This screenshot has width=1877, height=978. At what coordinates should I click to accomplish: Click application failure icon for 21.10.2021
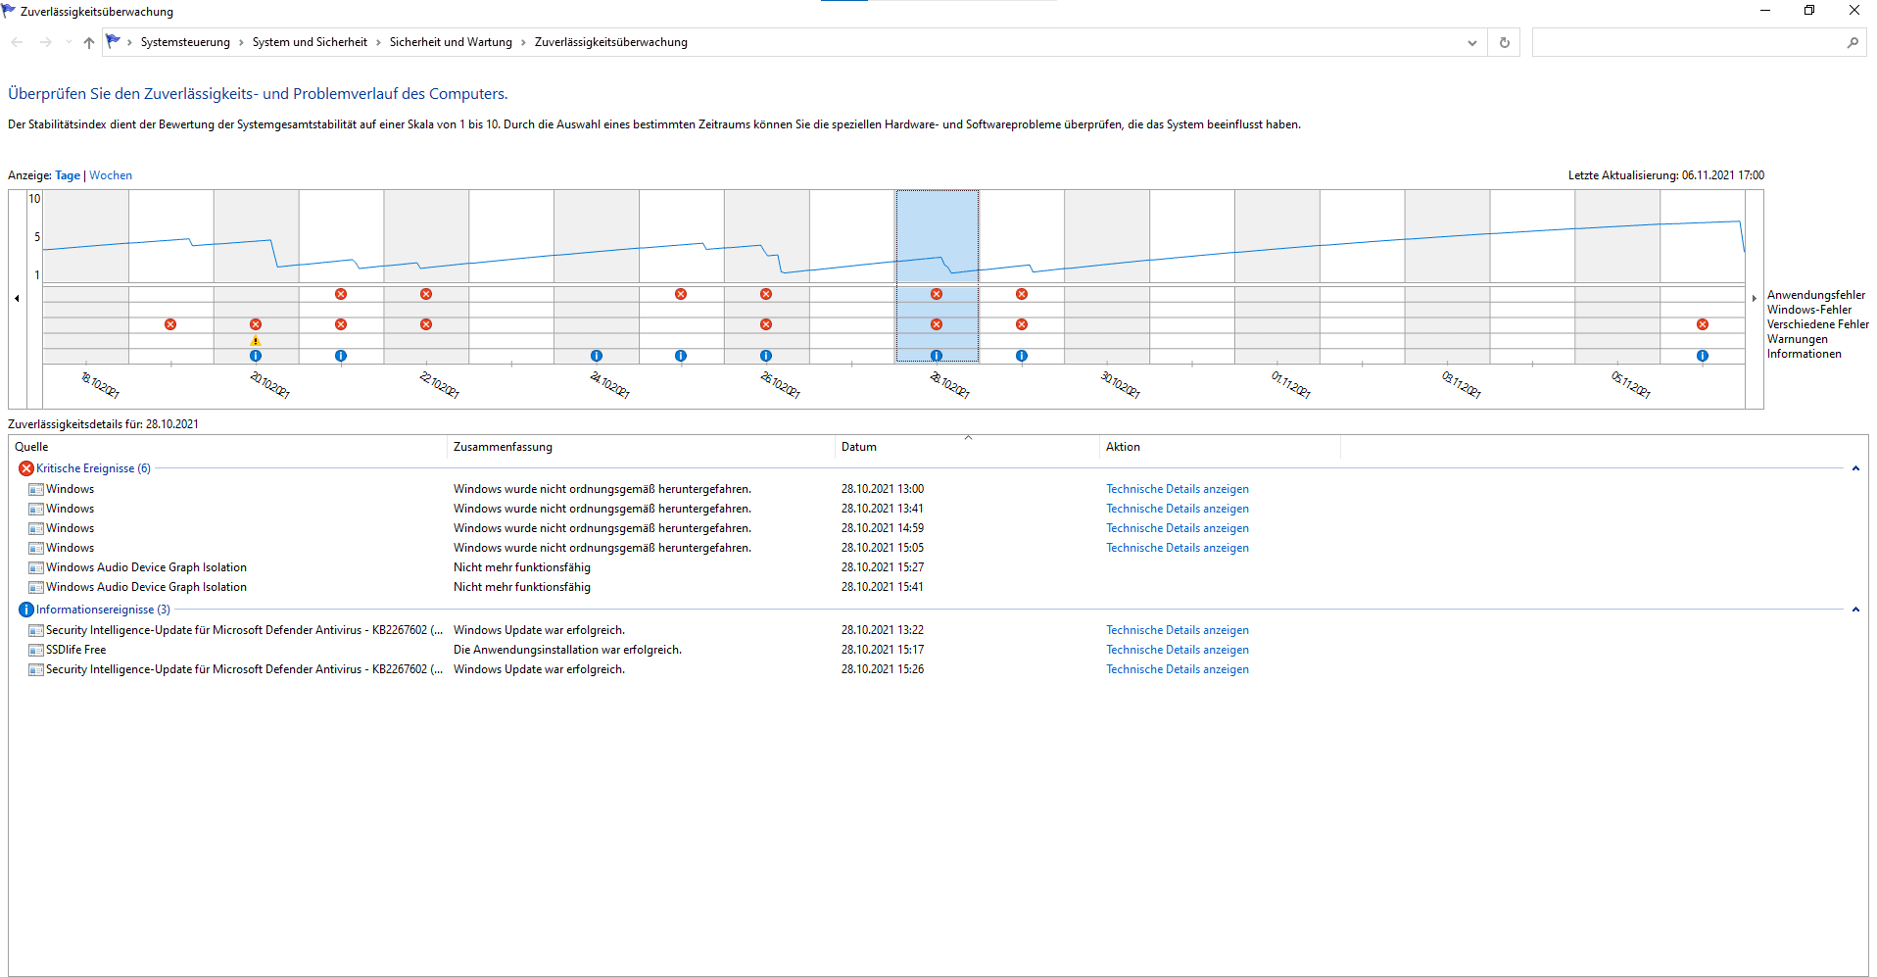pos(341,294)
